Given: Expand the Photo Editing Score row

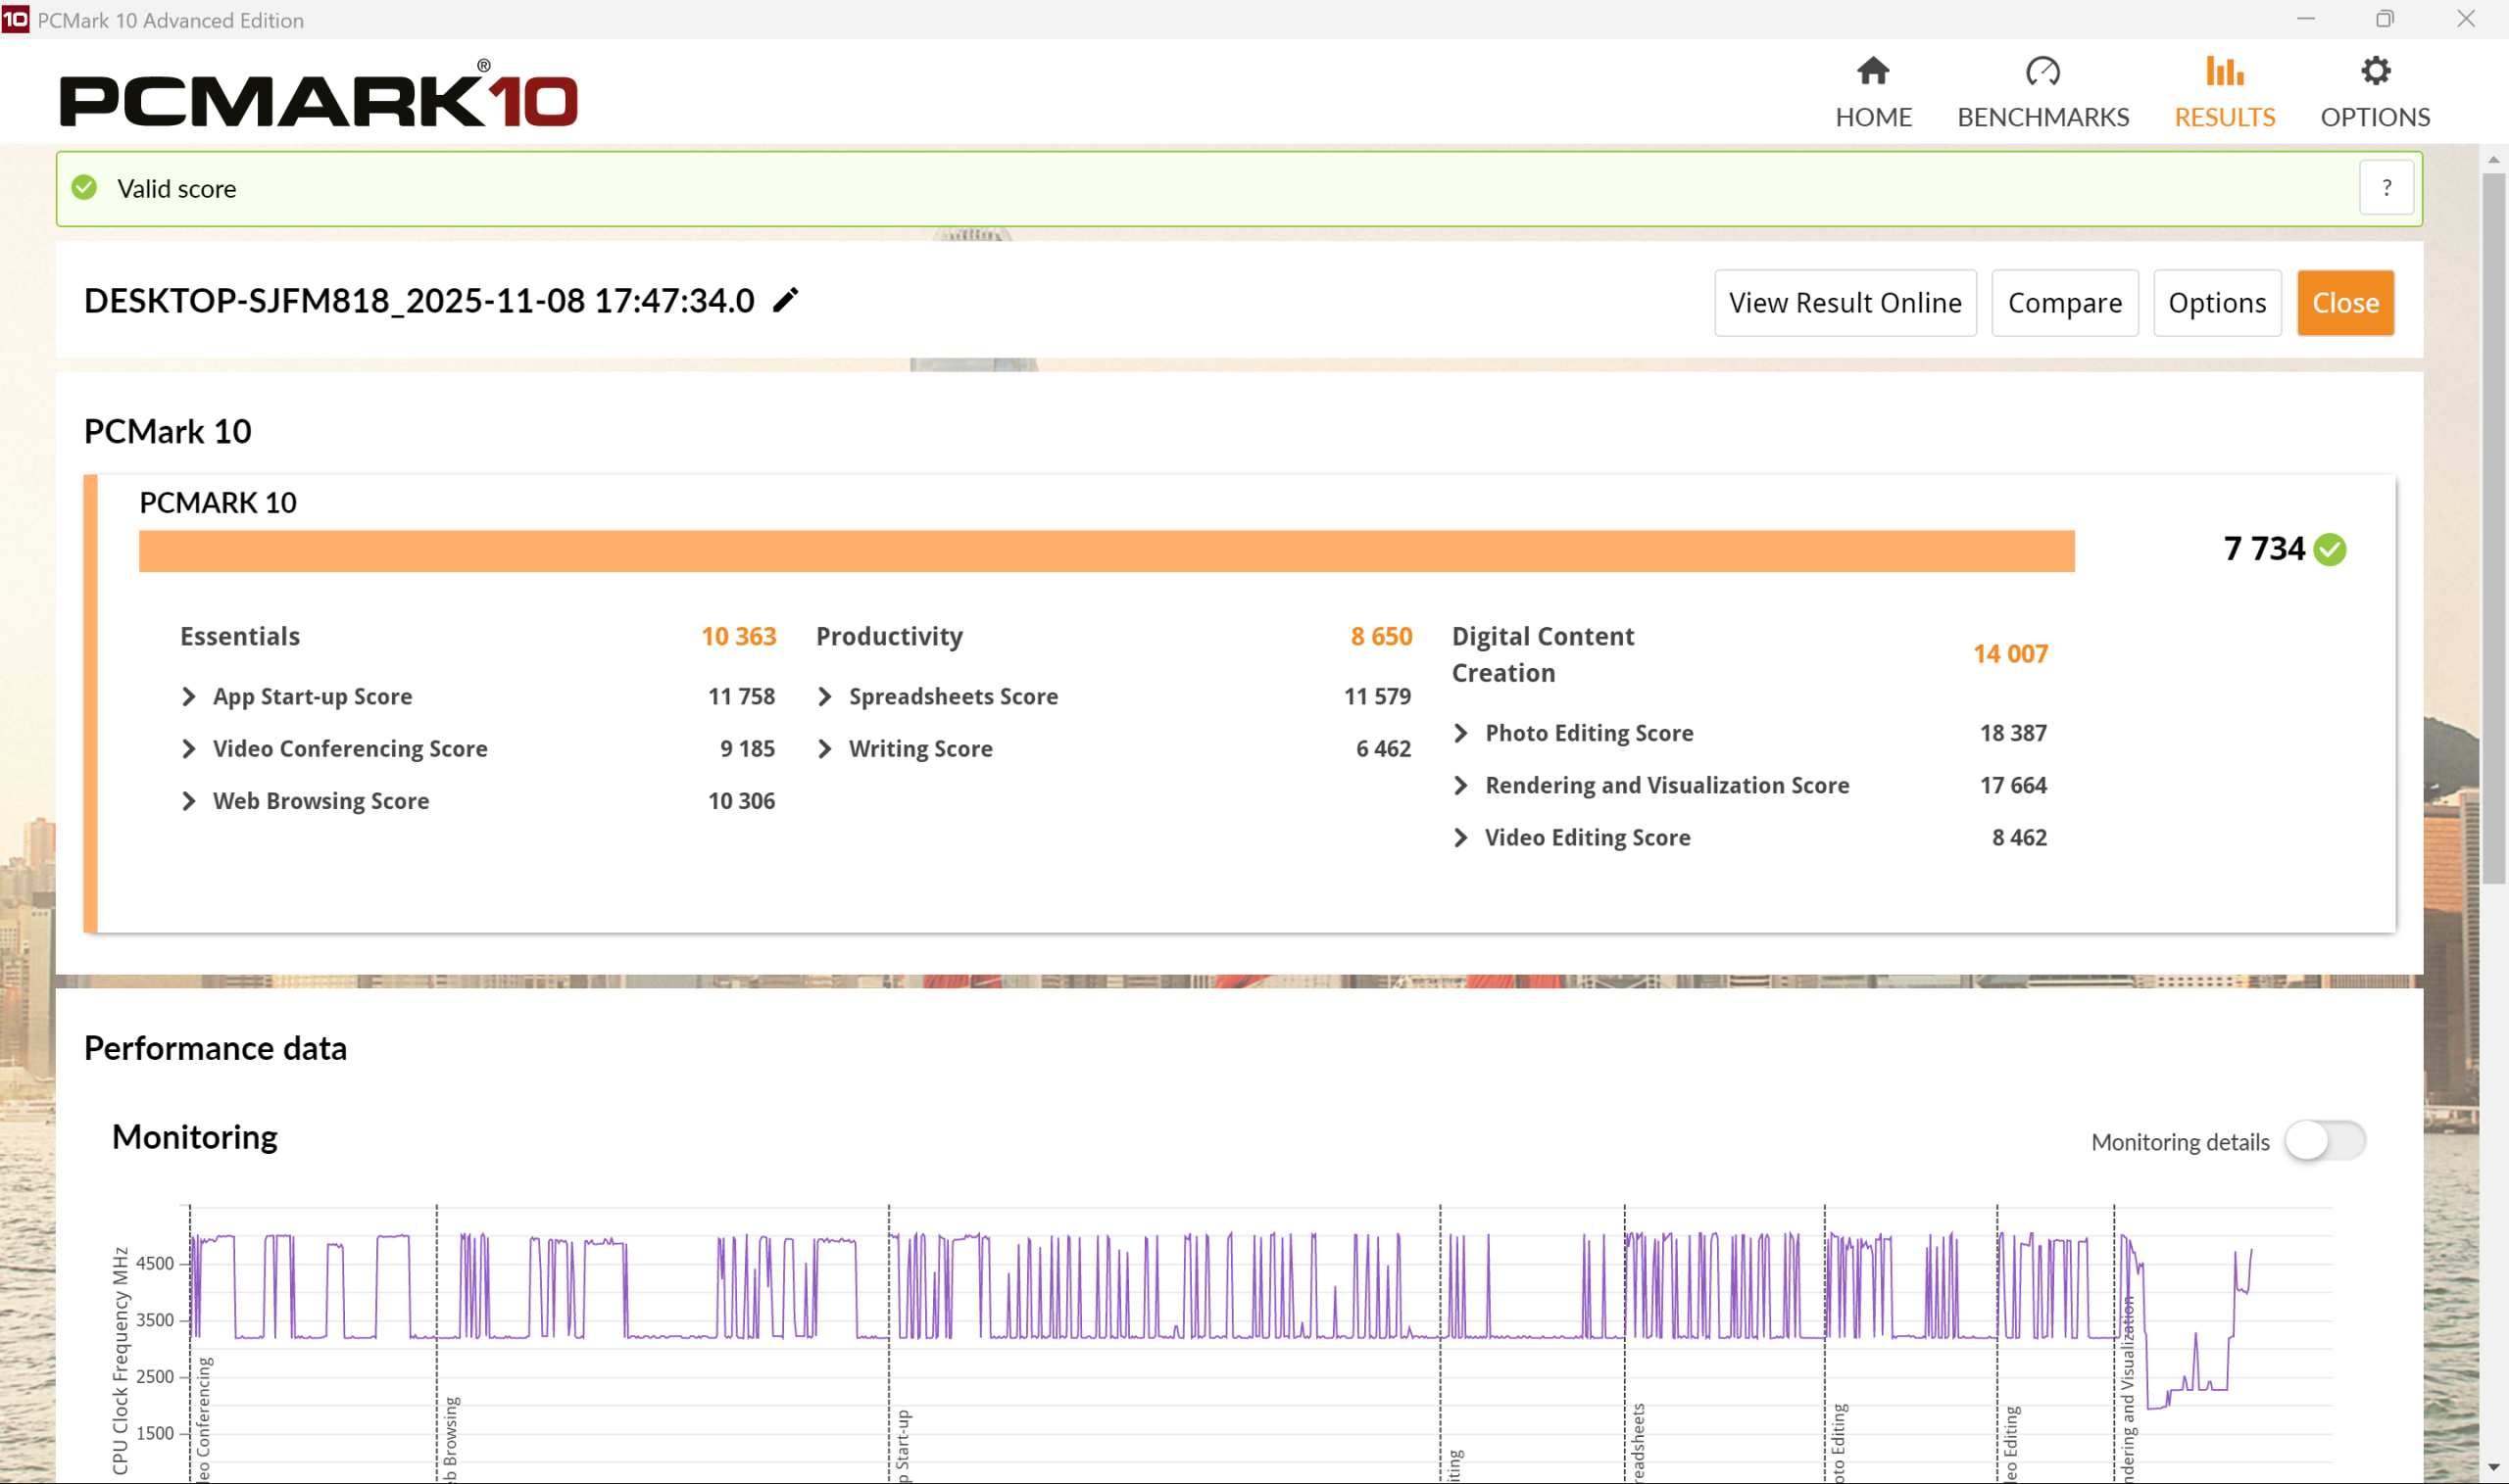Looking at the screenshot, I should pyautogui.click(x=1460, y=733).
